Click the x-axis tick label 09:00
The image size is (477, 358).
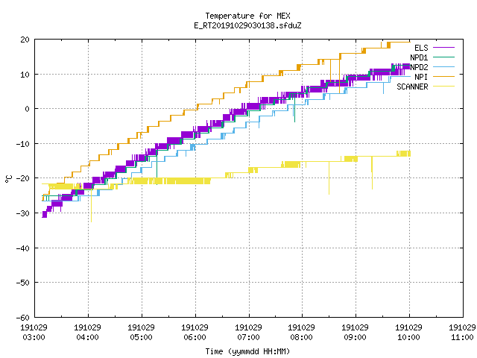click(x=355, y=337)
